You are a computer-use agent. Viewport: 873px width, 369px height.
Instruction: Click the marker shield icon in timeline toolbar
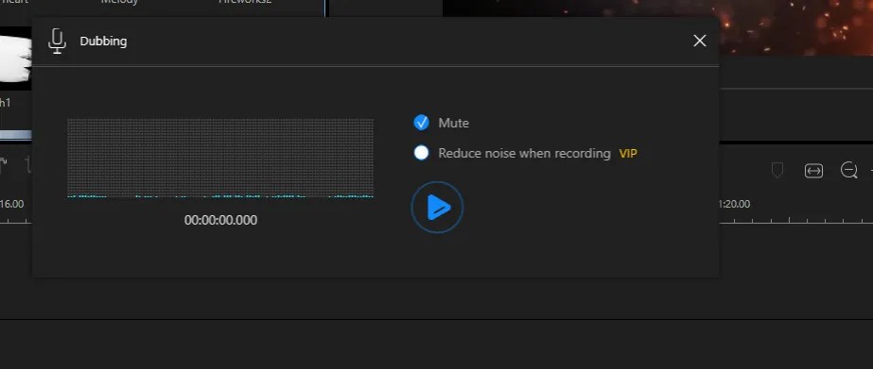777,170
